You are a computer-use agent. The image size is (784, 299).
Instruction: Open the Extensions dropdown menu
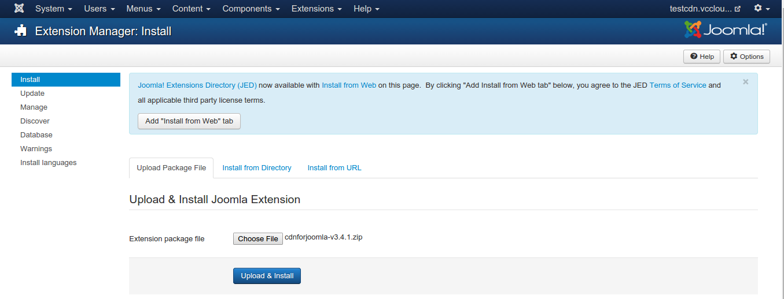[316, 9]
